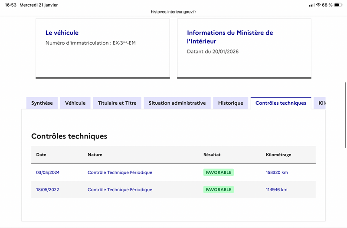The image size is (347, 228).
Task: Switch to the Véhicule tab
Action: (x=75, y=103)
